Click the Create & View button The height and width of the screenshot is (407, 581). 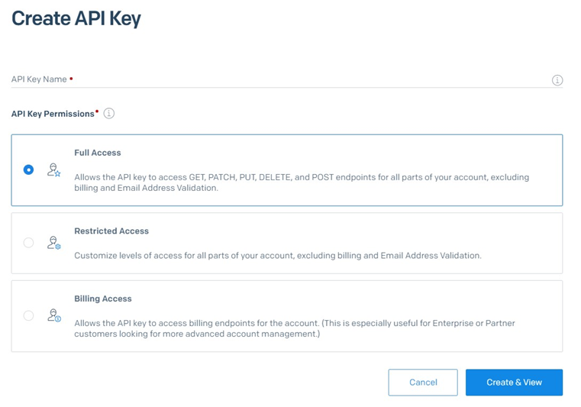[x=514, y=383]
